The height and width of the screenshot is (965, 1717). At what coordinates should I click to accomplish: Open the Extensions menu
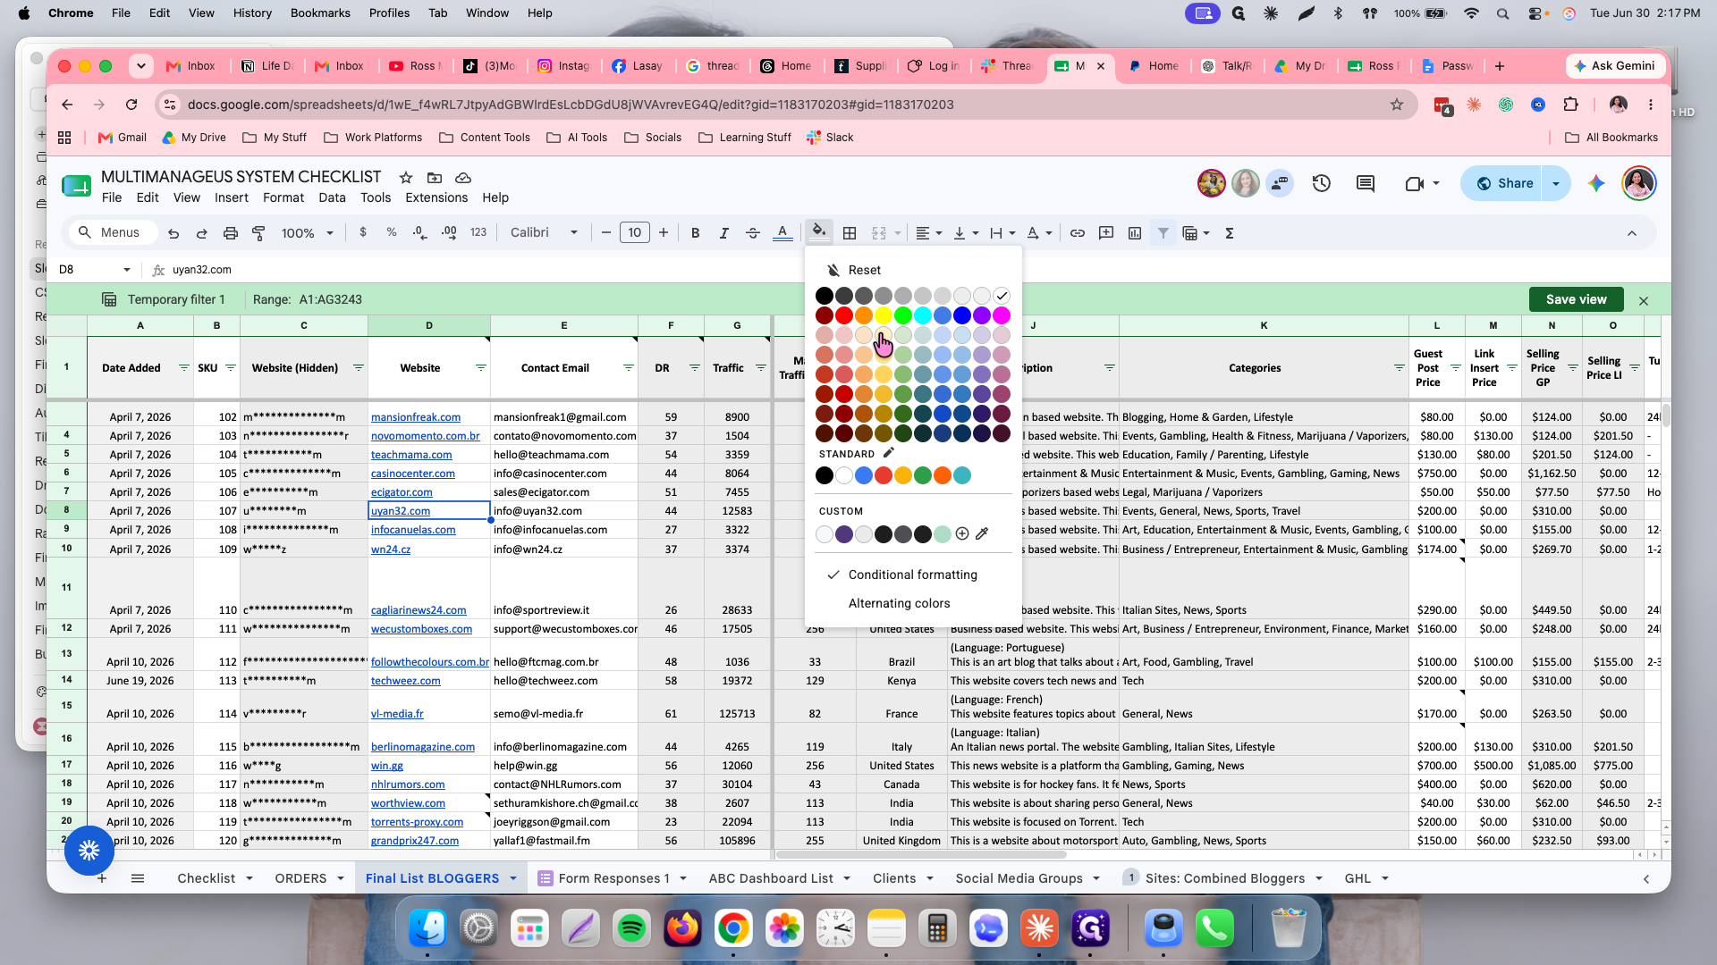pyautogui.click(x=436, y=197)
